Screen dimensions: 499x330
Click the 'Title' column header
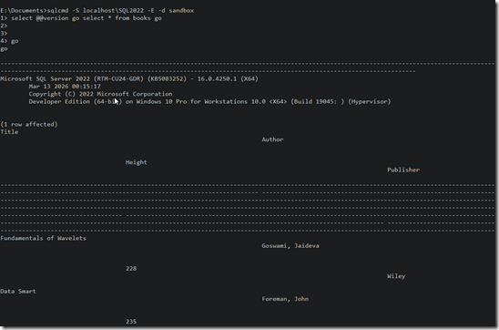point(9,132)
